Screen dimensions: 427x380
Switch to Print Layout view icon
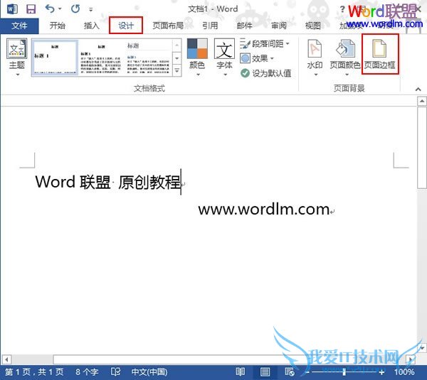pyautogui.click(x=265, y=372)
